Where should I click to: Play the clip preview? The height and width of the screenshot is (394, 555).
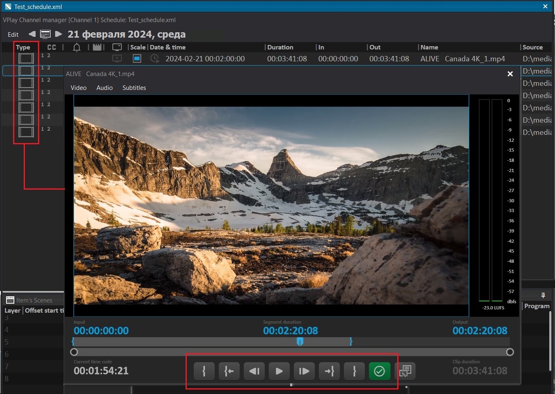[x=279, y=371]
